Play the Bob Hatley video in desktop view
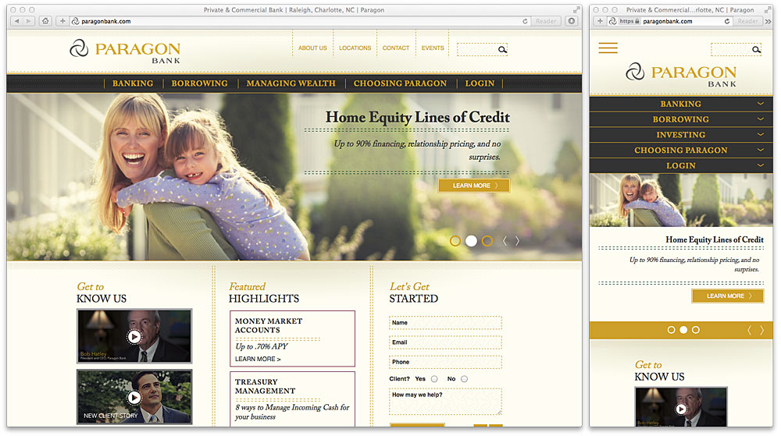This screenshot has width=781, height=436. point(134,337)
